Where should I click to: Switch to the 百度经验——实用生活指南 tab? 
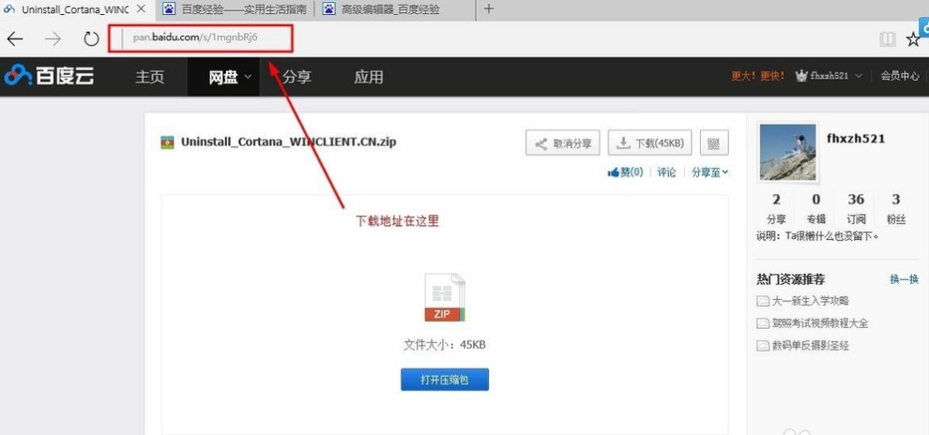point(236,9)
